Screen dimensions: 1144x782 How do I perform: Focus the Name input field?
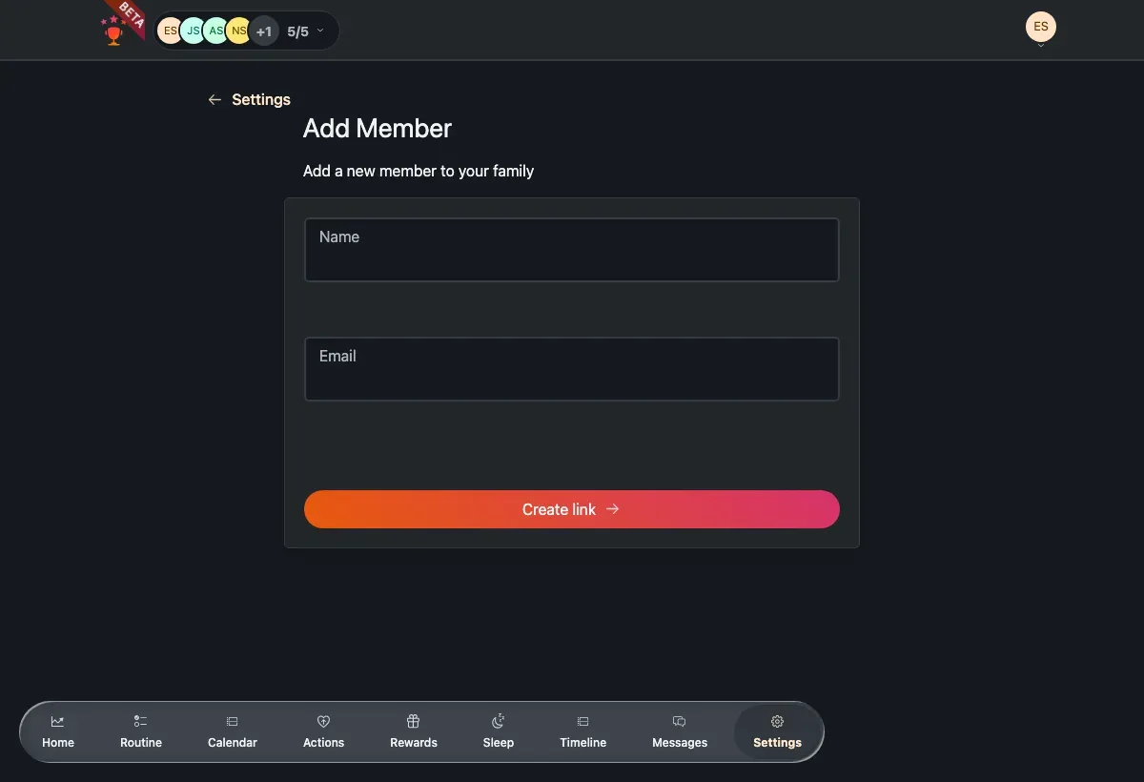[572, 250]
